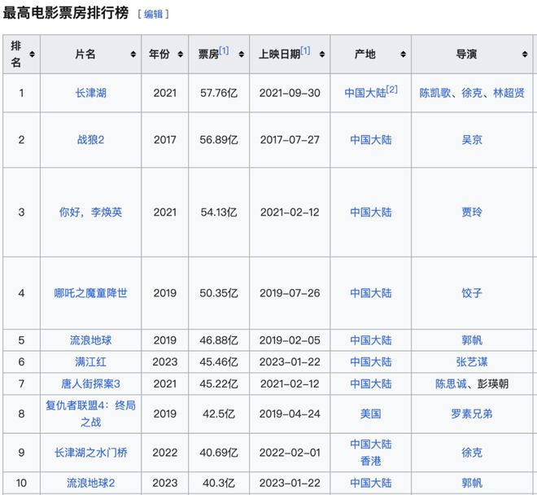This screenshot has width=537, height=495.
Task: Open 中国大陆 link in 唐人街探案3 row
Action: (371, 384)
